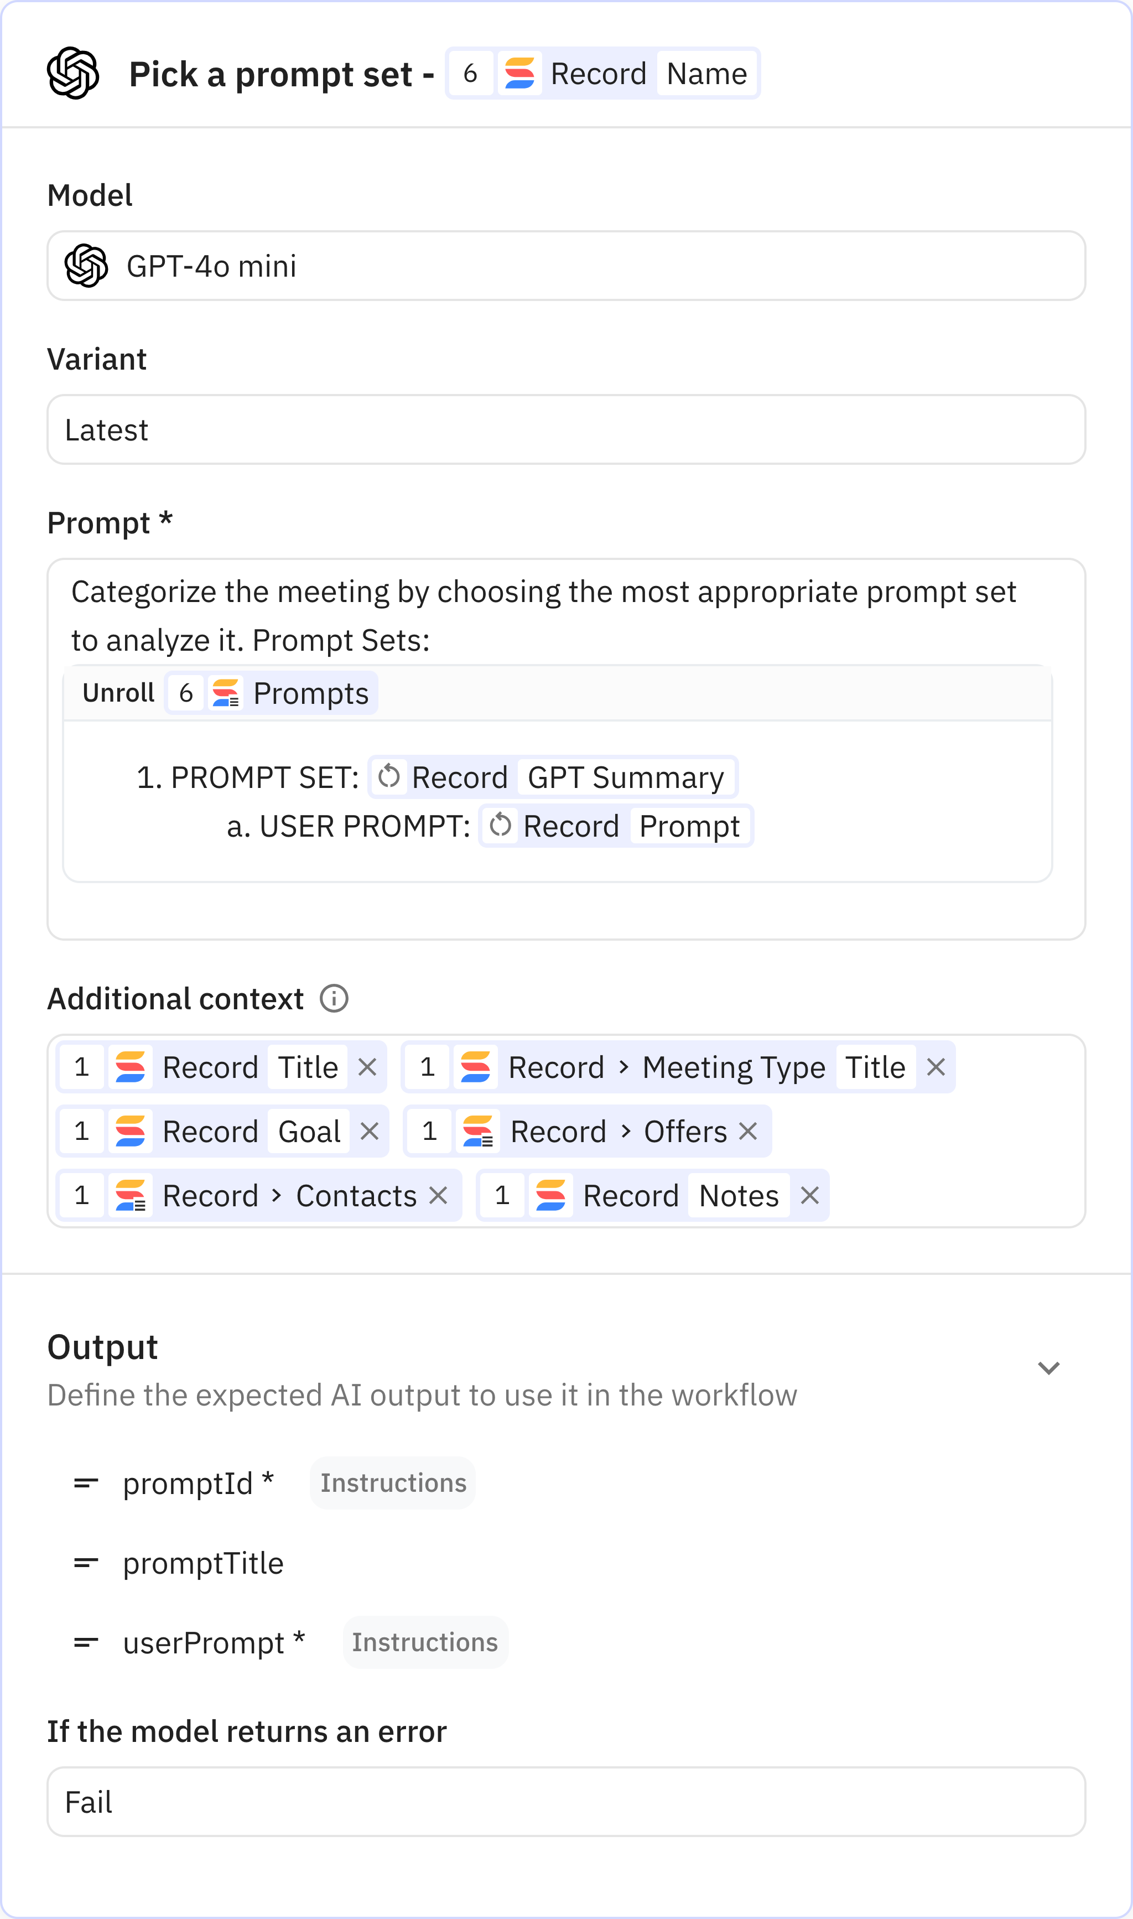The height and width of the screenshot is (1919, 1133).
Task: Click the Record icon in the Unroll Prompts chip
Action: point(226,693)
